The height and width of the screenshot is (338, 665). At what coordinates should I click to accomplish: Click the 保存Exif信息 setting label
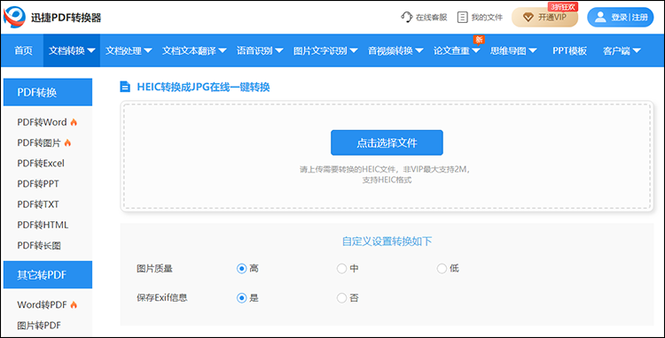pos(162,298)
